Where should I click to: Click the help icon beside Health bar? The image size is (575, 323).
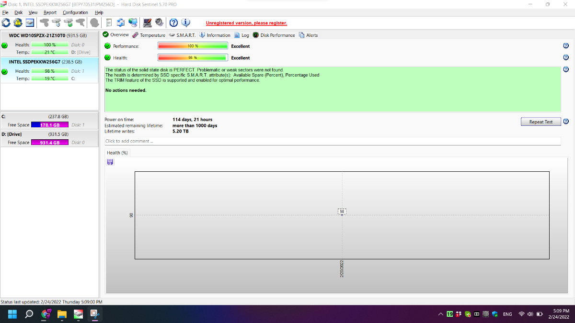[566, 57]
